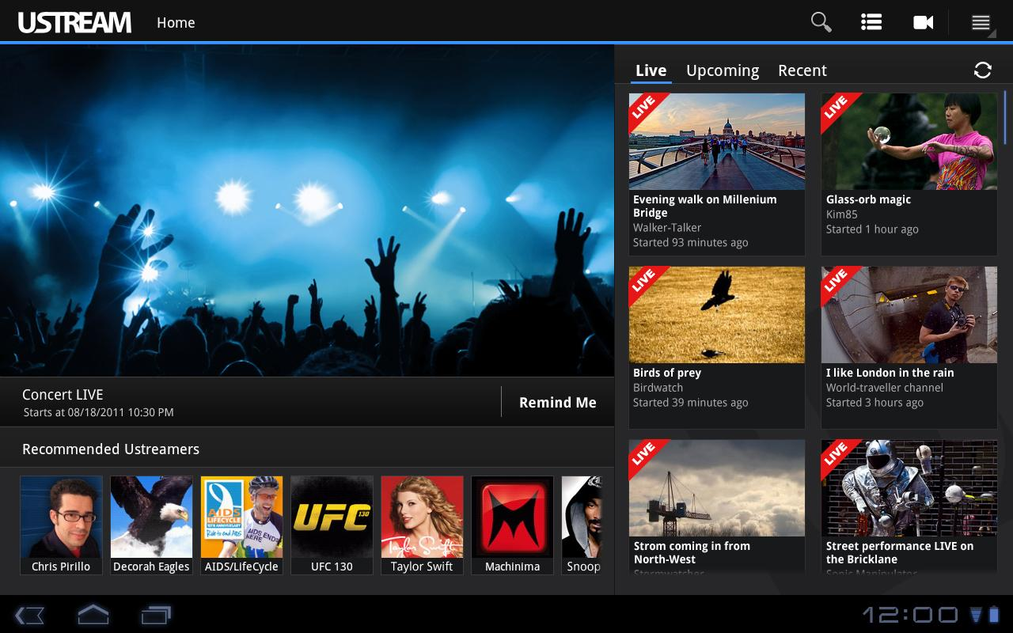
Task: Open the search magnifier icon
Action: click(x=821, y=22)
